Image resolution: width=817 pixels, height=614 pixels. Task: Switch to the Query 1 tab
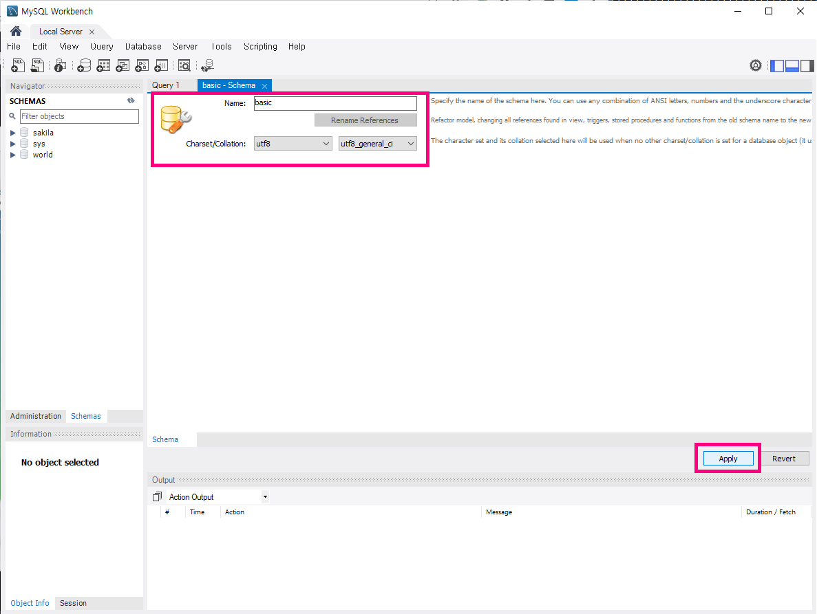tap(166, 85)
